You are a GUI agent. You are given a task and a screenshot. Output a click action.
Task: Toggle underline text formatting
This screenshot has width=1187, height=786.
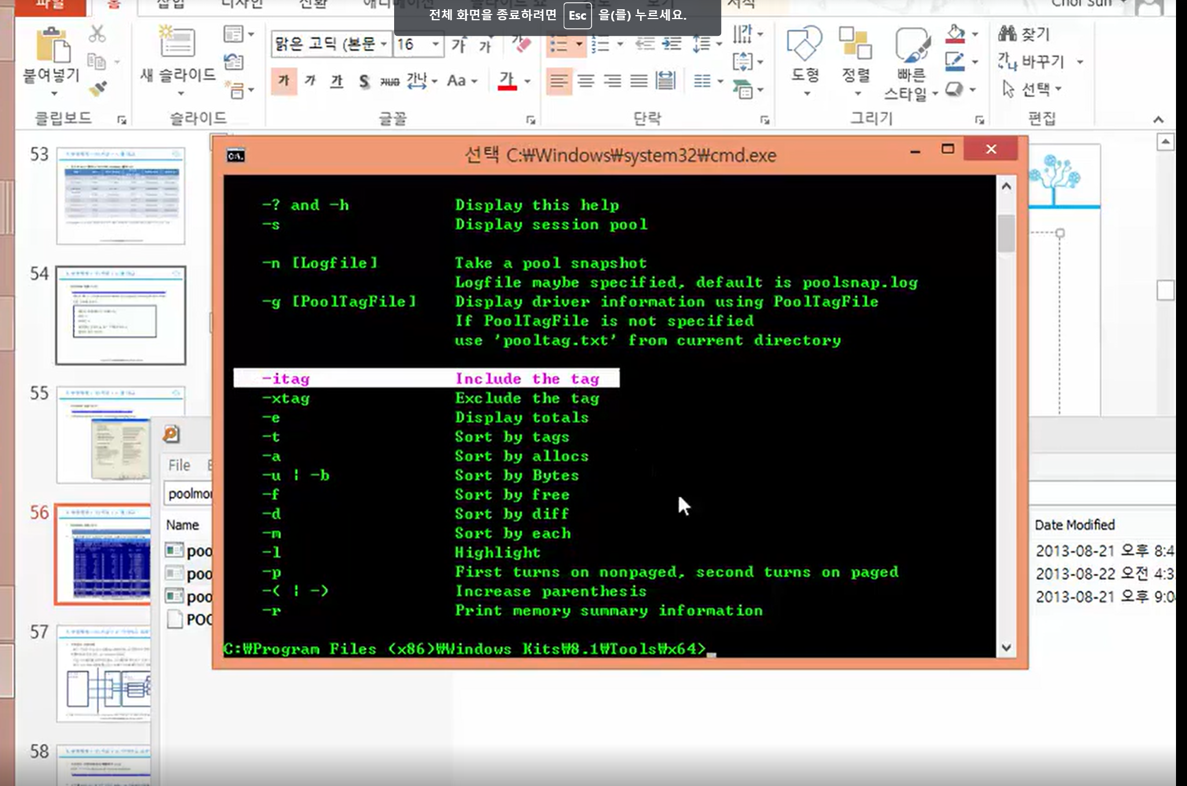tap(337, 80)
